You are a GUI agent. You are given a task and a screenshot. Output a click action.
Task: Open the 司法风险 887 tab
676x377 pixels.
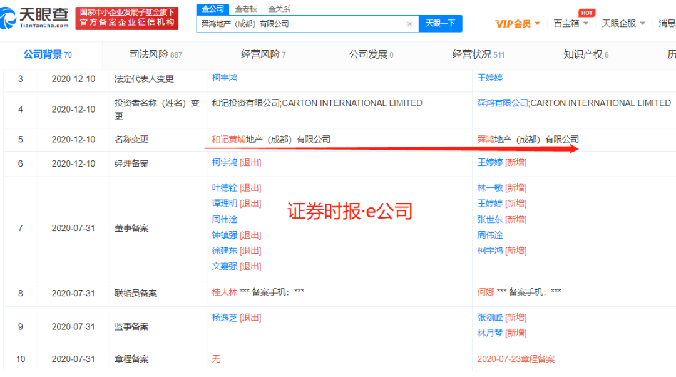click(156, 54)
